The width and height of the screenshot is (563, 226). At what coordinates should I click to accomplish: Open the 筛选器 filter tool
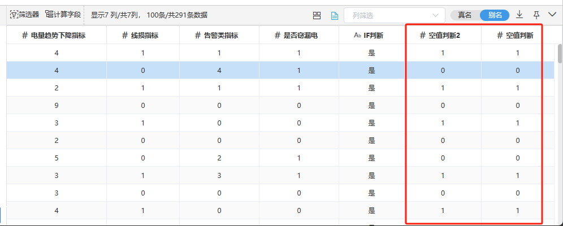pos(24,15)
